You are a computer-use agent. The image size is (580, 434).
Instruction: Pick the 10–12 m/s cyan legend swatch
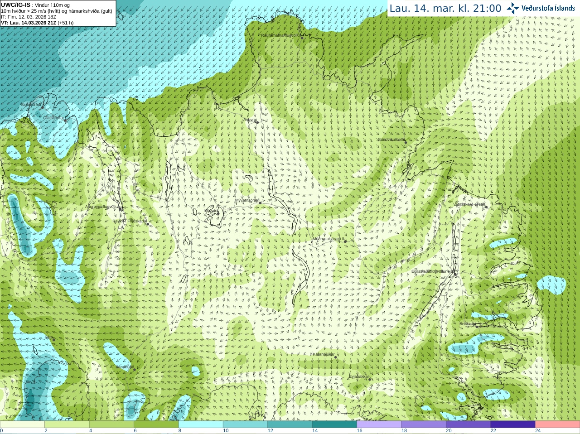pyautogui.click(x=245, y=424)
